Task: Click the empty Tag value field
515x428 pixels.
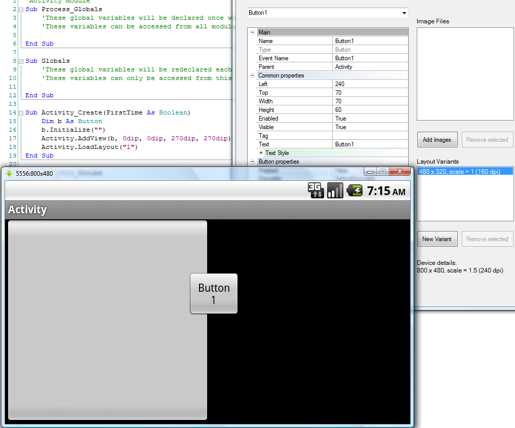Action: [x=370, y=136]
